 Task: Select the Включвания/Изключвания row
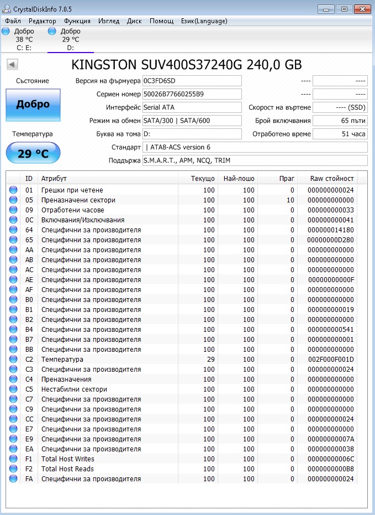click(182, 220)
